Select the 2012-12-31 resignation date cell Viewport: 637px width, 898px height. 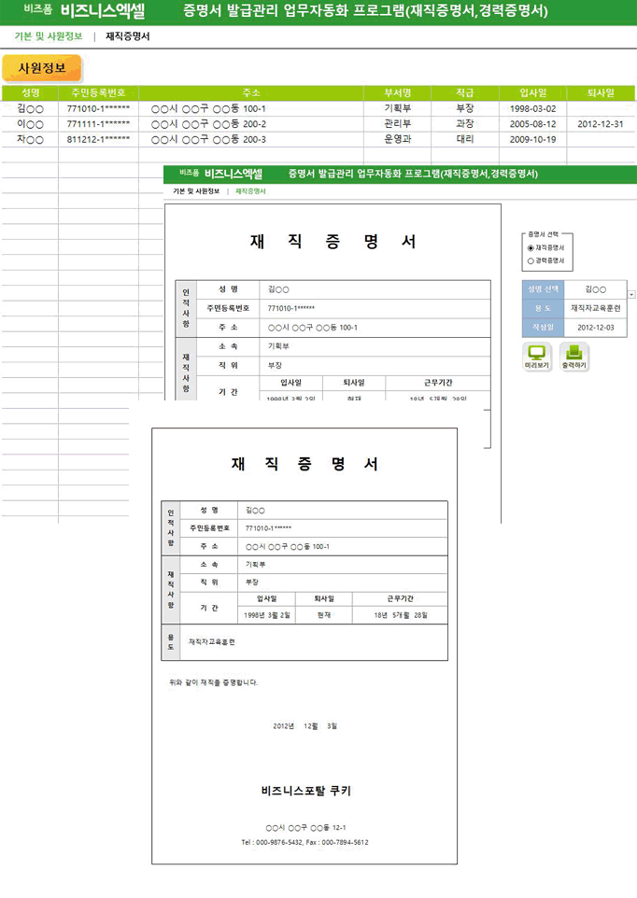pyautogui.click(x=601, y=124)
